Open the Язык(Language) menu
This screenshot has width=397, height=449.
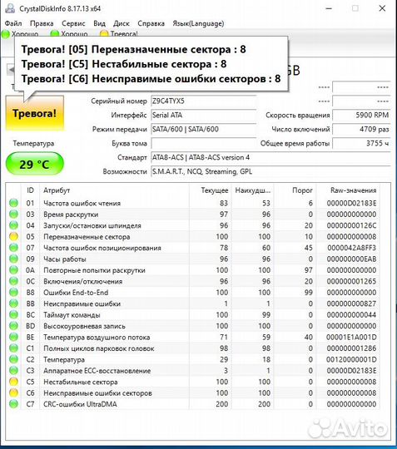tap(198, 23)
